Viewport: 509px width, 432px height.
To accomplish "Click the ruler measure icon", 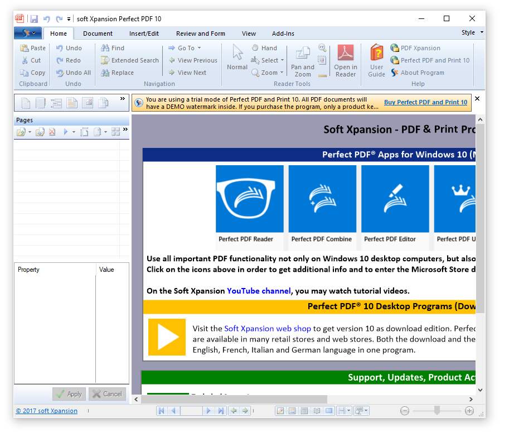I will pyautogui.click(x=322, y=76).
